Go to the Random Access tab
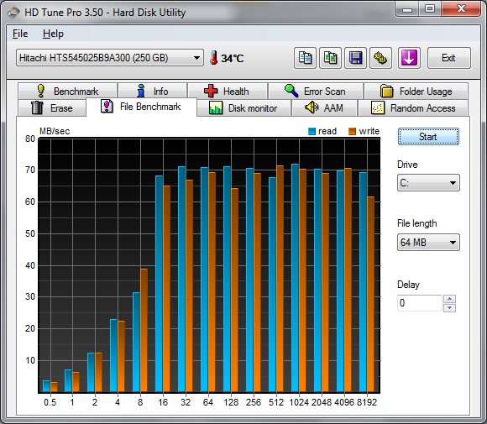The height and width of the screenshot is (424, 487). click(413, 108)
